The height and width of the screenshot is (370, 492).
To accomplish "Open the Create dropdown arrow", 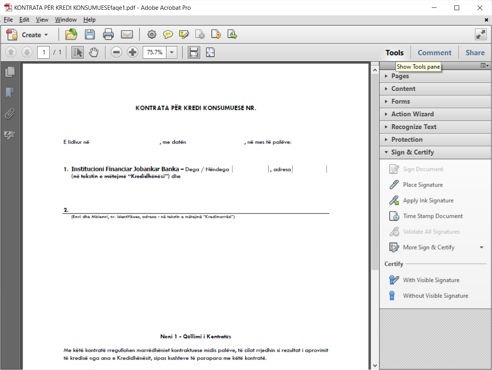I will tap(46, 35).
